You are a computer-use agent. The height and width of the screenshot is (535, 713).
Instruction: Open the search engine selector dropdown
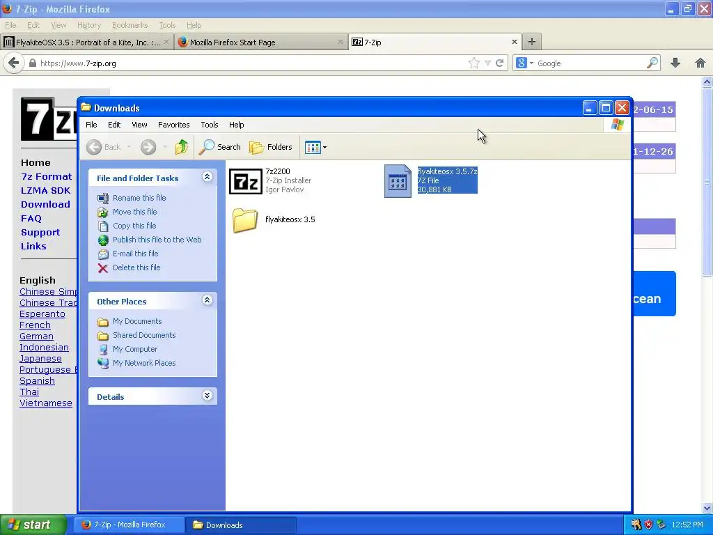524,63
